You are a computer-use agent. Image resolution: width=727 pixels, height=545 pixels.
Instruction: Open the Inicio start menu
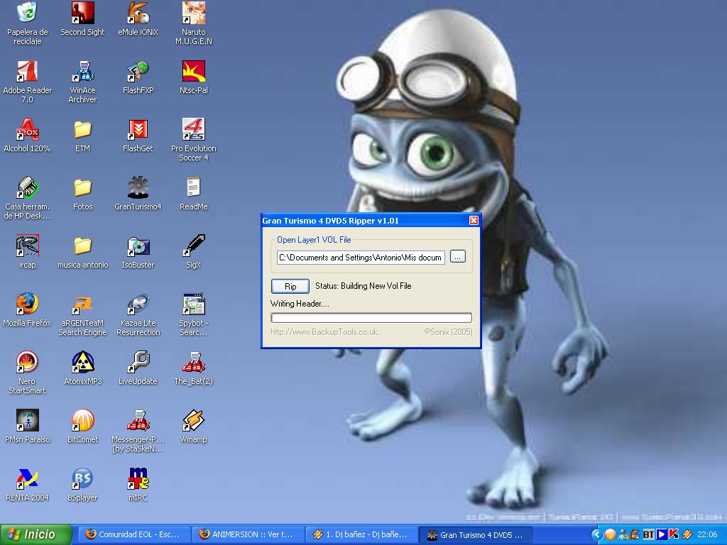36,534
